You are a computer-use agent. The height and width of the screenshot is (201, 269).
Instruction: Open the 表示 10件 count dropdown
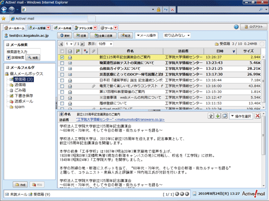click(x=105, y=44)
